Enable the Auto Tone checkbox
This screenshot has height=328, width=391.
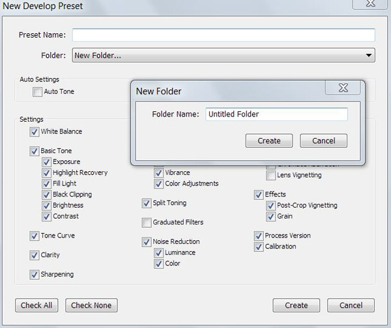tap(37, 92)
